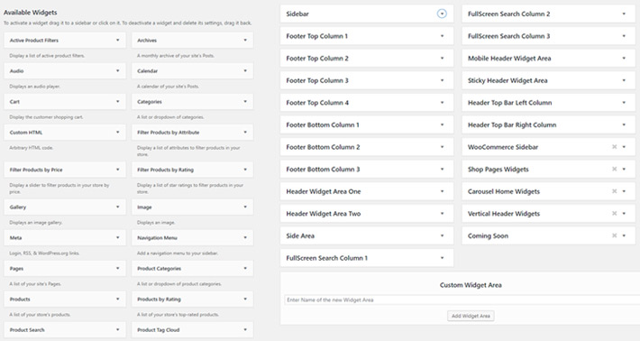Screen dimensions: 640x341
Task: Open the Categories widget dropdown arrow
Action: pos(245,101)
